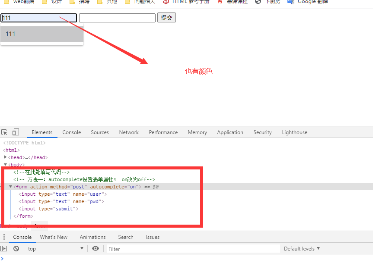
Task: Open the What's New drawer tab
Action: pos(54,237)
